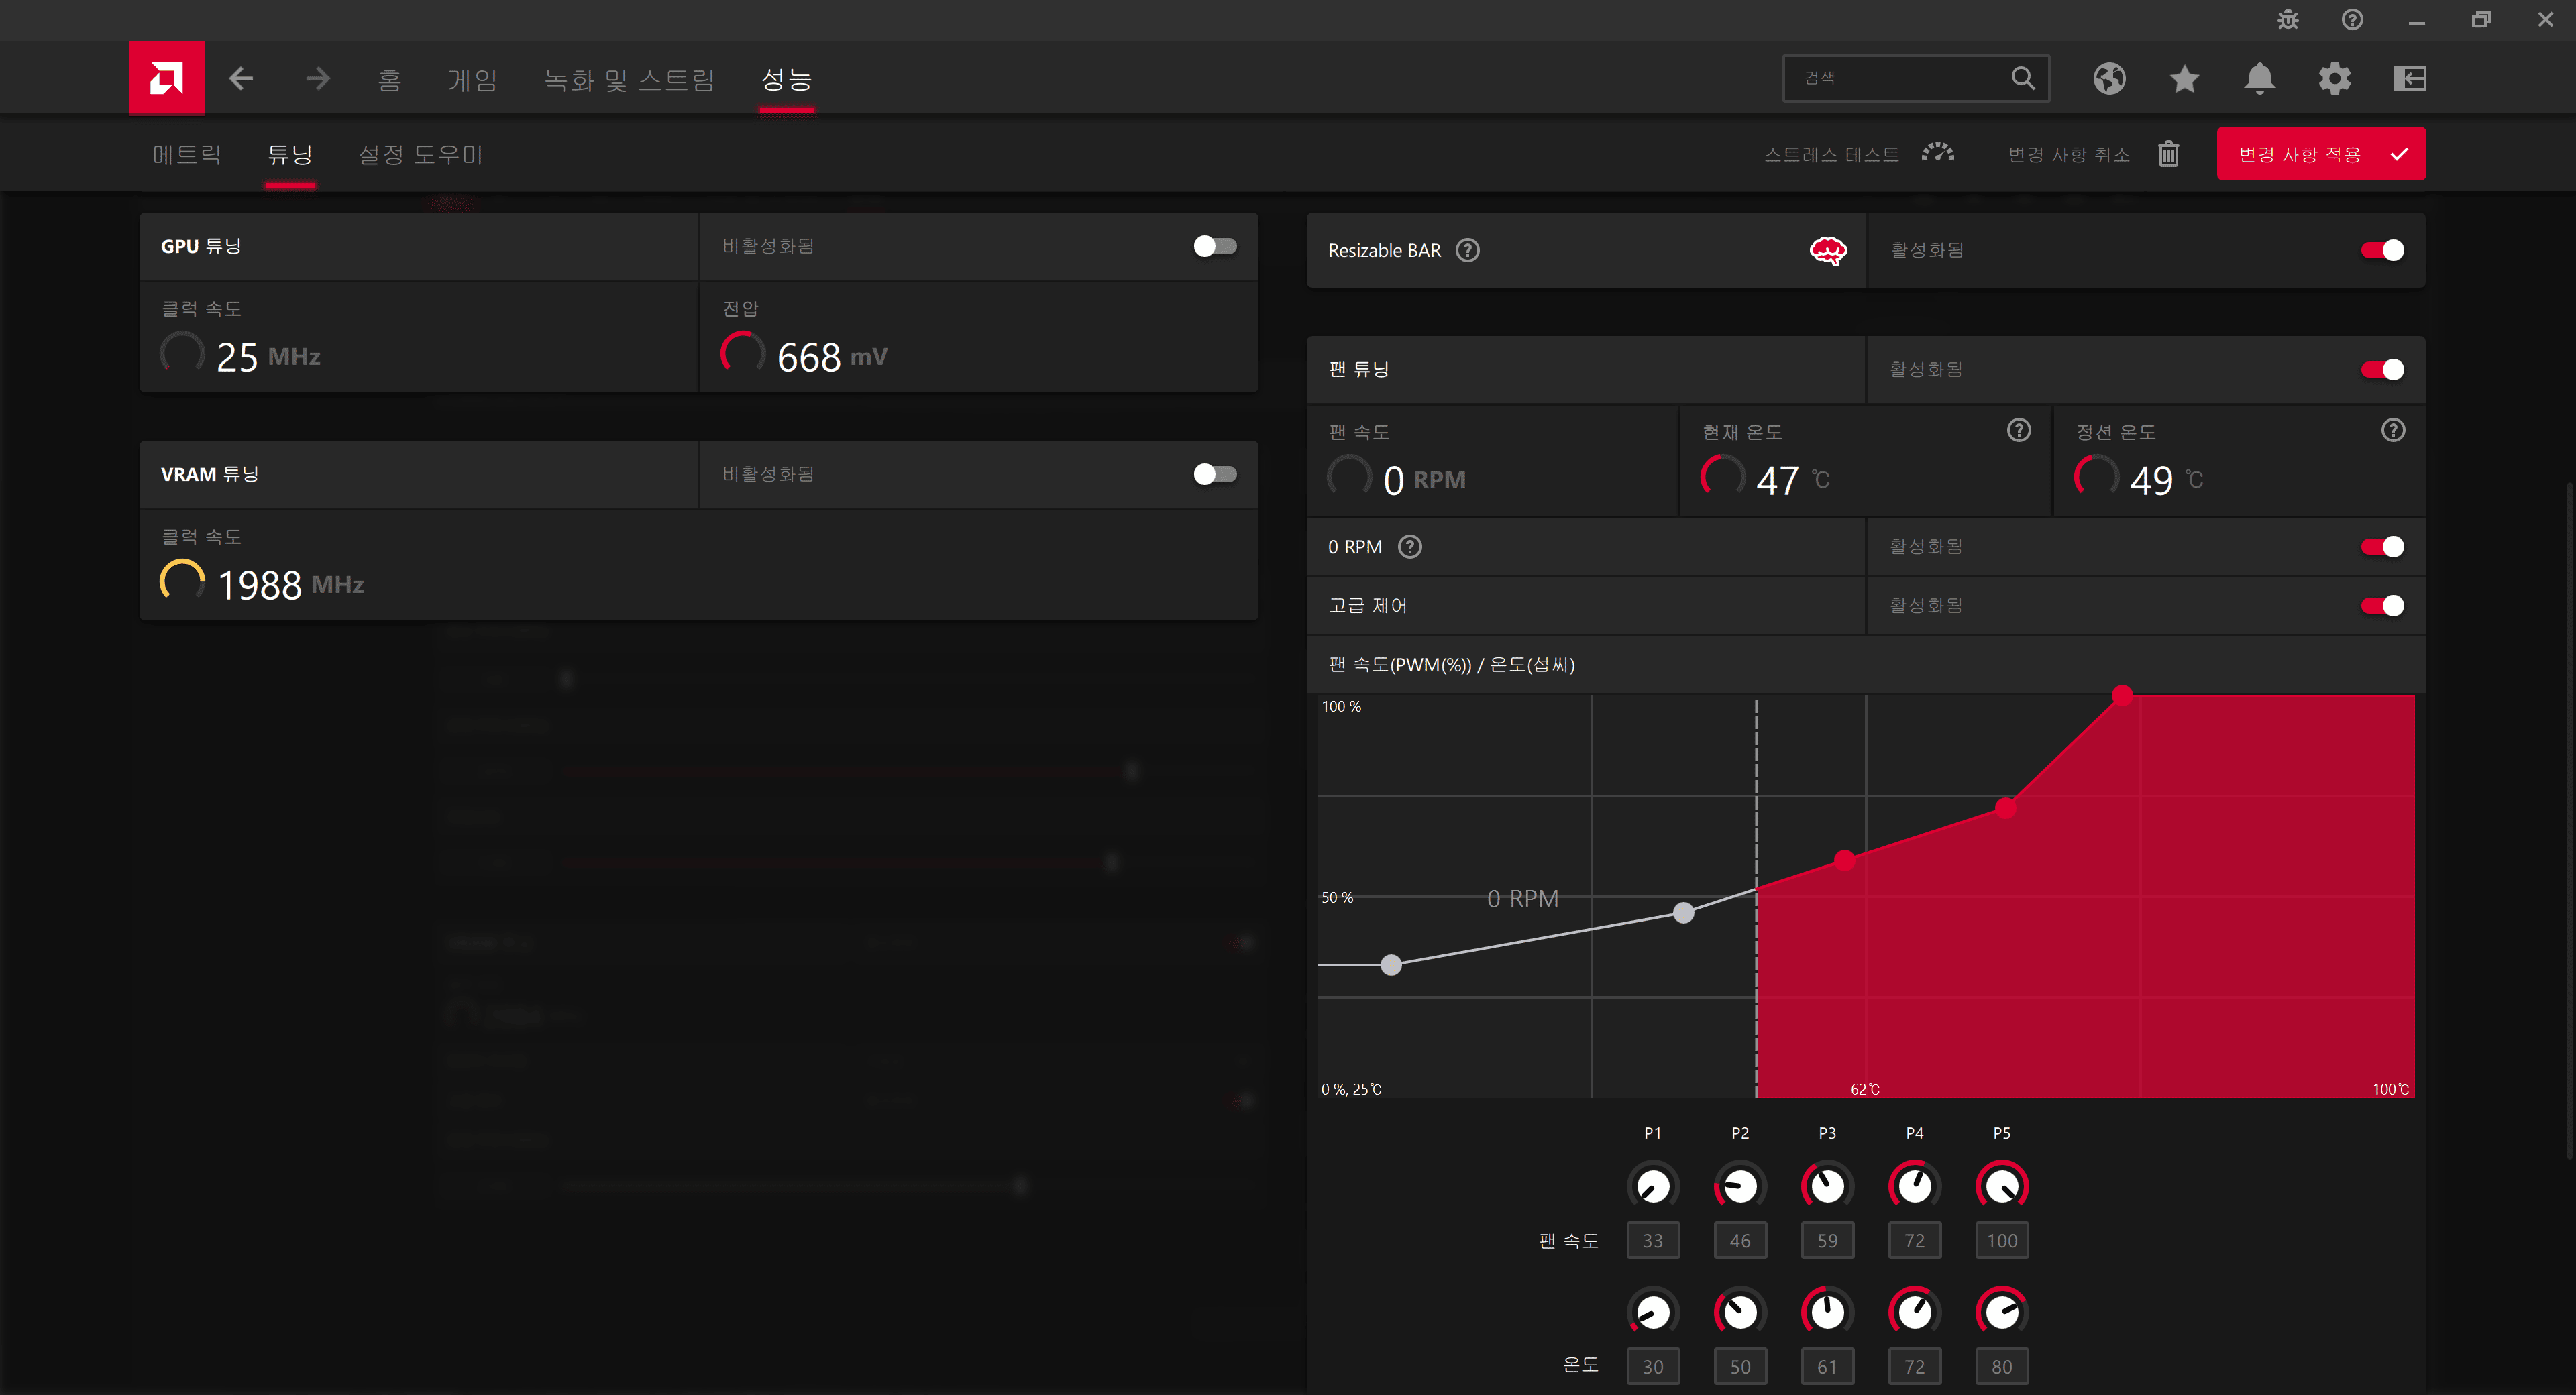
Task: Click the bug report icon
Action: point(2288,20)
